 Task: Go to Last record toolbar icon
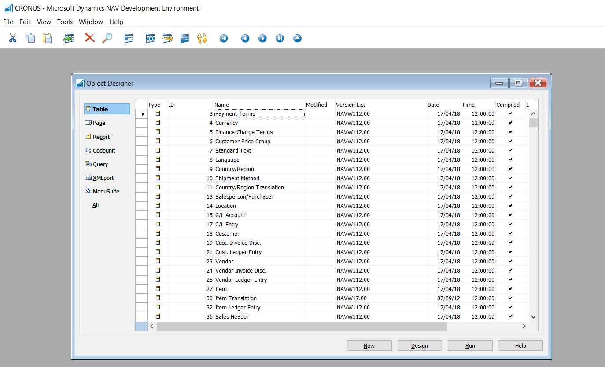point(280,39)
